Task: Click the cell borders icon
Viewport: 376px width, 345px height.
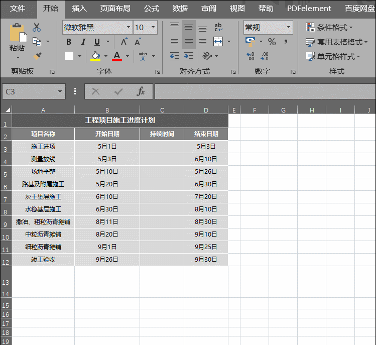Action: (x=69, y=56)
